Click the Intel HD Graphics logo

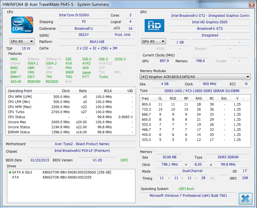coord(154,26)
